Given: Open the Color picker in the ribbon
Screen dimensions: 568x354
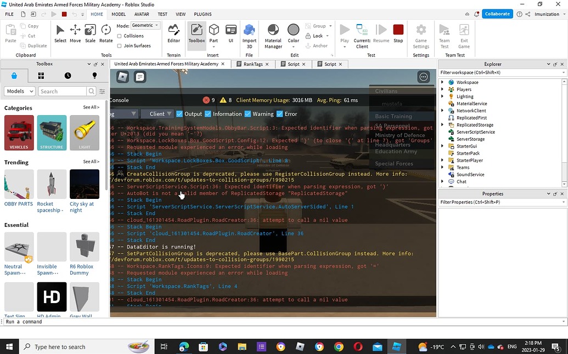Looking at the screenshot, I should click(x=293, y=35).
